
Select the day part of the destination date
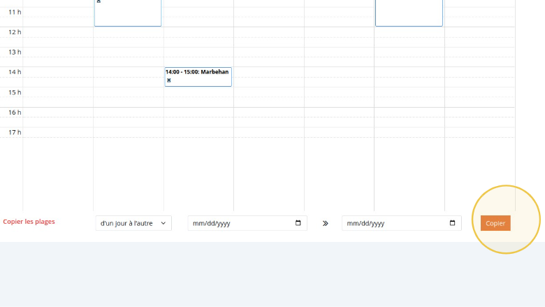pyautogui.click(x=364, y=224)
